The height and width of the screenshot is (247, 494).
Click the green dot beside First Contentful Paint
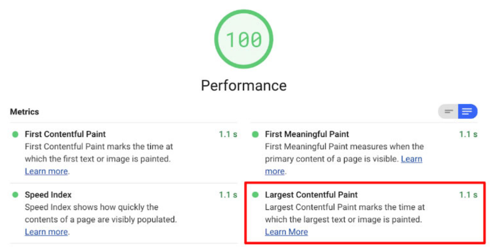coord(16,134)
